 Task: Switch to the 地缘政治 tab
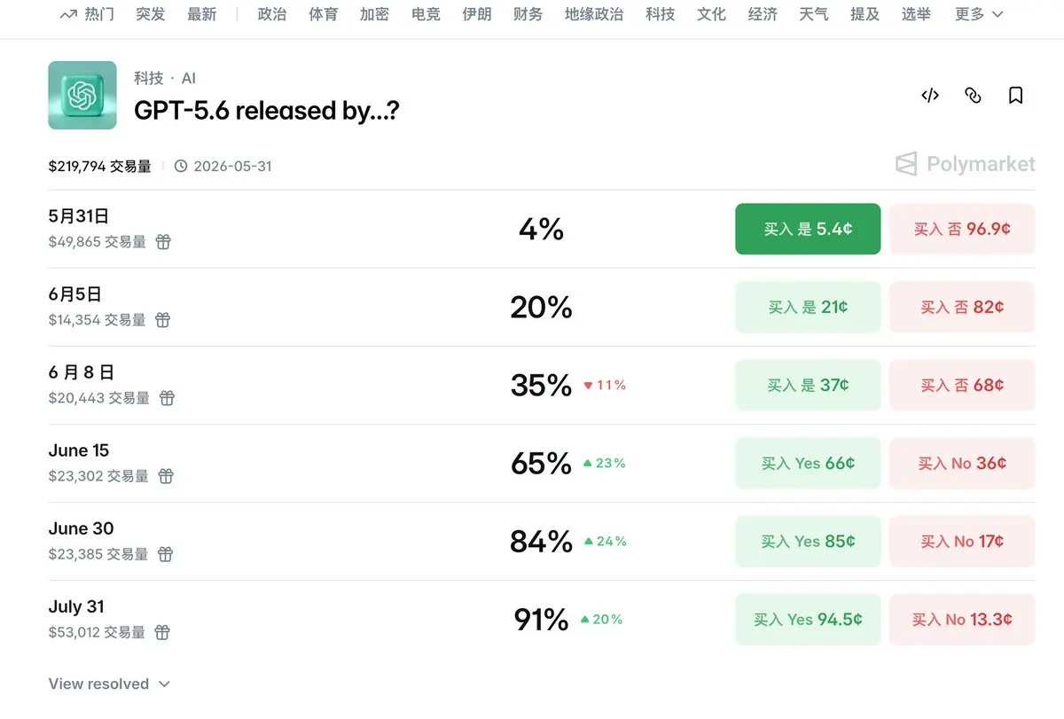coord(593,14)
